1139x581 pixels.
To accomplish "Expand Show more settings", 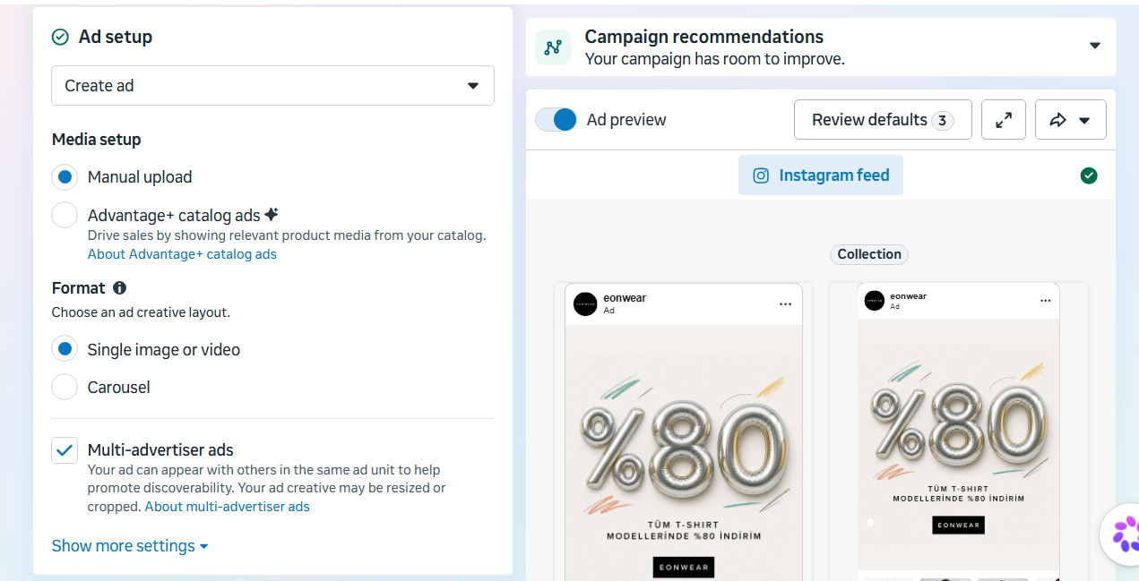I will point(130,546).
